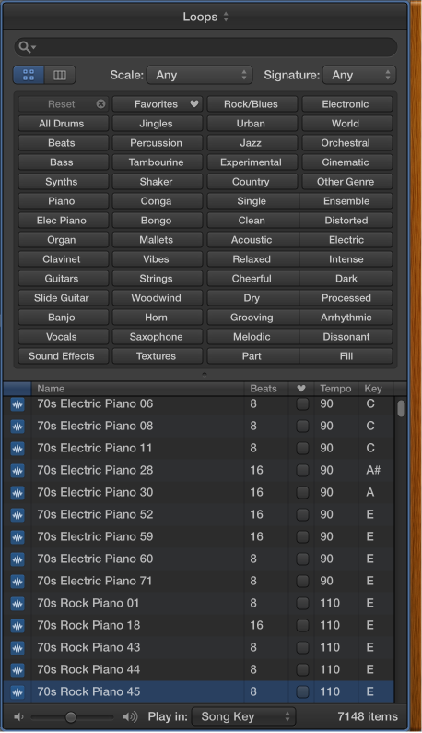Viewport: 422px width, 733px height.
Task: Click loop icon for 70s Electric Piano 11
Action: coord(18,449)
